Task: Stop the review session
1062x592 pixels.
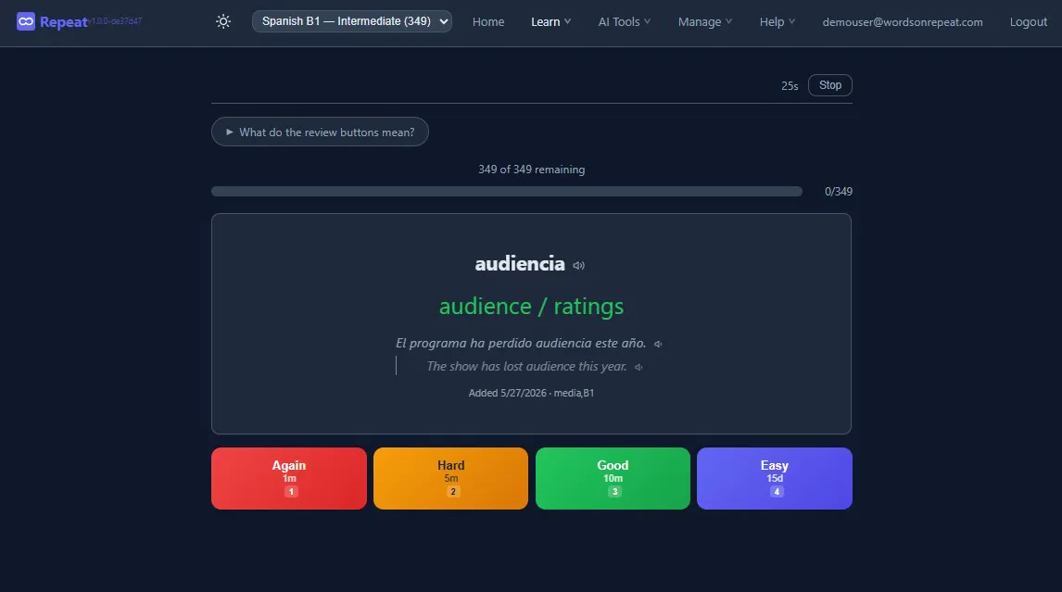Action: pos(829,85)
